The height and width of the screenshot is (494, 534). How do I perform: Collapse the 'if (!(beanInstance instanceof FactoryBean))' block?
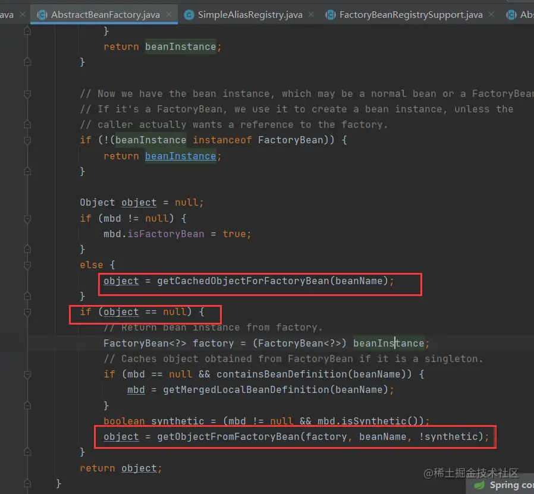[x=27, y=140]
